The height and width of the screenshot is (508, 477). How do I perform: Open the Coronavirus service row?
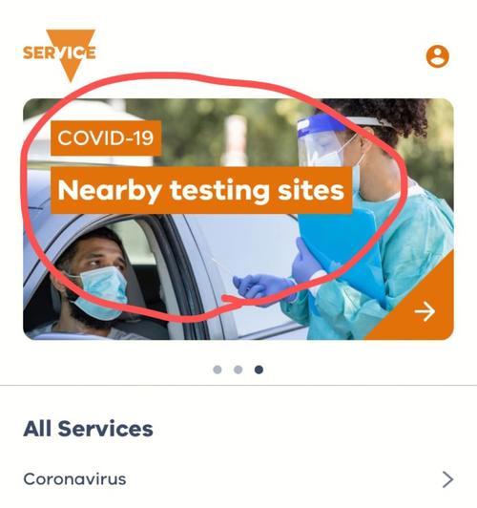(238, 479)
